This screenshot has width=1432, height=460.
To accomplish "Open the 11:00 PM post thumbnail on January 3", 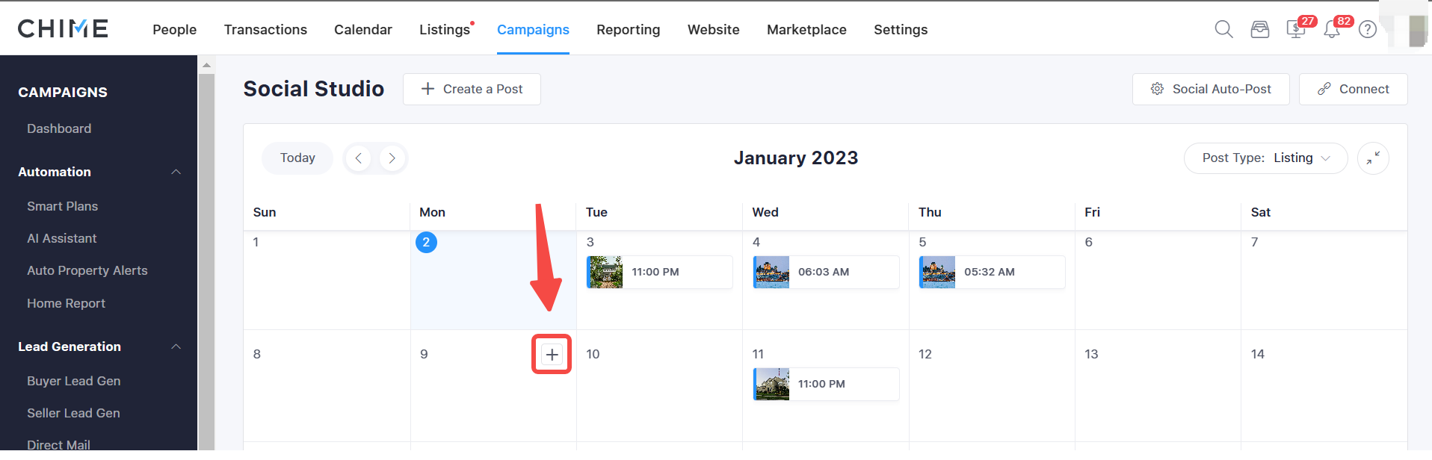I will click(605, 272).
